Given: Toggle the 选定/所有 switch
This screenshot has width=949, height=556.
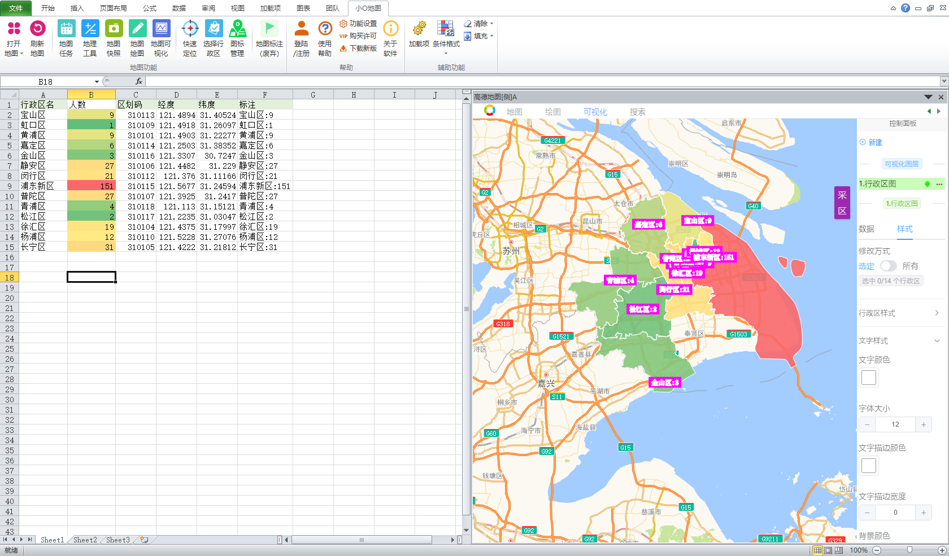Looking at the screenshot, I should (x=889, y=266).
